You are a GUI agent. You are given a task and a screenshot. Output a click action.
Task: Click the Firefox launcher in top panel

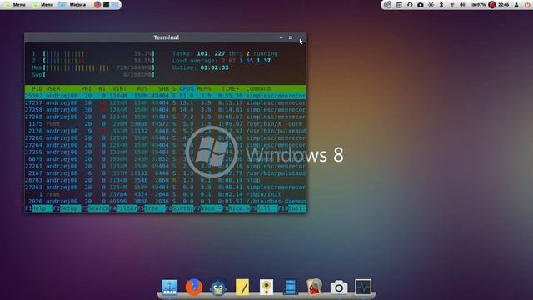coord(97,5)
